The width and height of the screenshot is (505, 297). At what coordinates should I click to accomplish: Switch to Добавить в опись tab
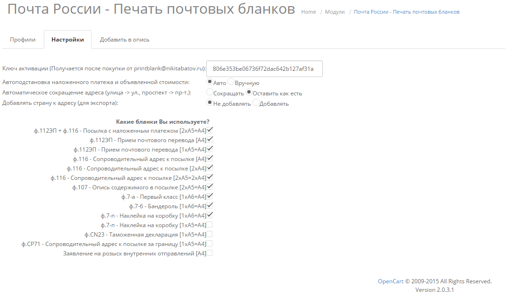click(125, 40)
